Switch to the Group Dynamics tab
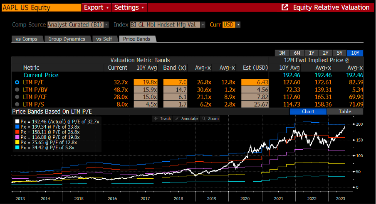Screen dimensions: 376x204 (67, 39)
